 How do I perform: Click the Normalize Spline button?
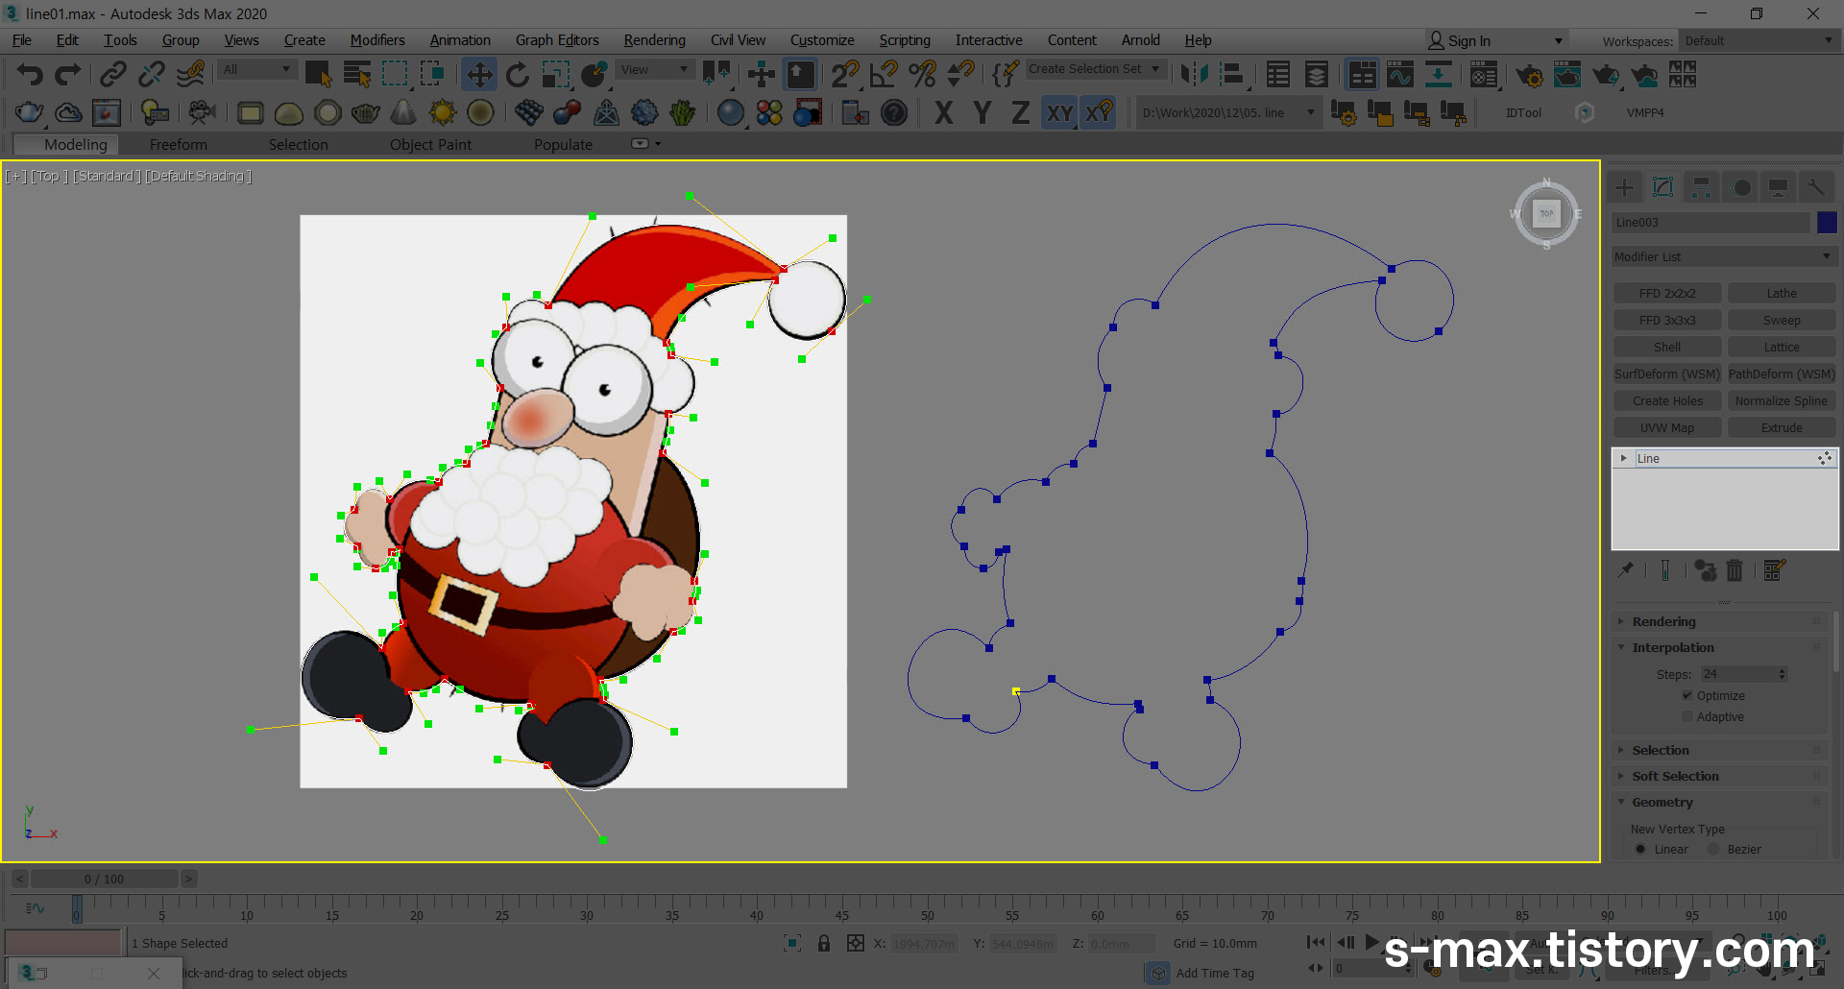pos(1781,401)
